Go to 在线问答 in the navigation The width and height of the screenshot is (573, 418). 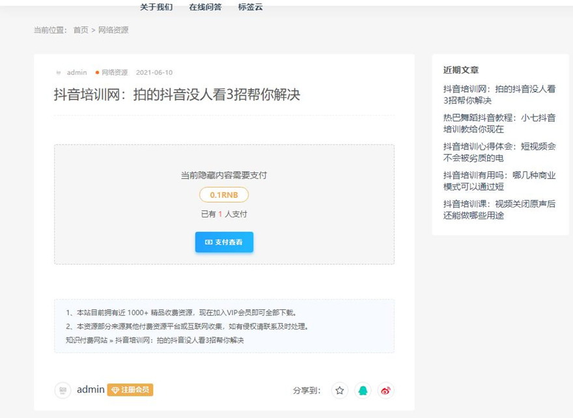[x=205, y=7]
